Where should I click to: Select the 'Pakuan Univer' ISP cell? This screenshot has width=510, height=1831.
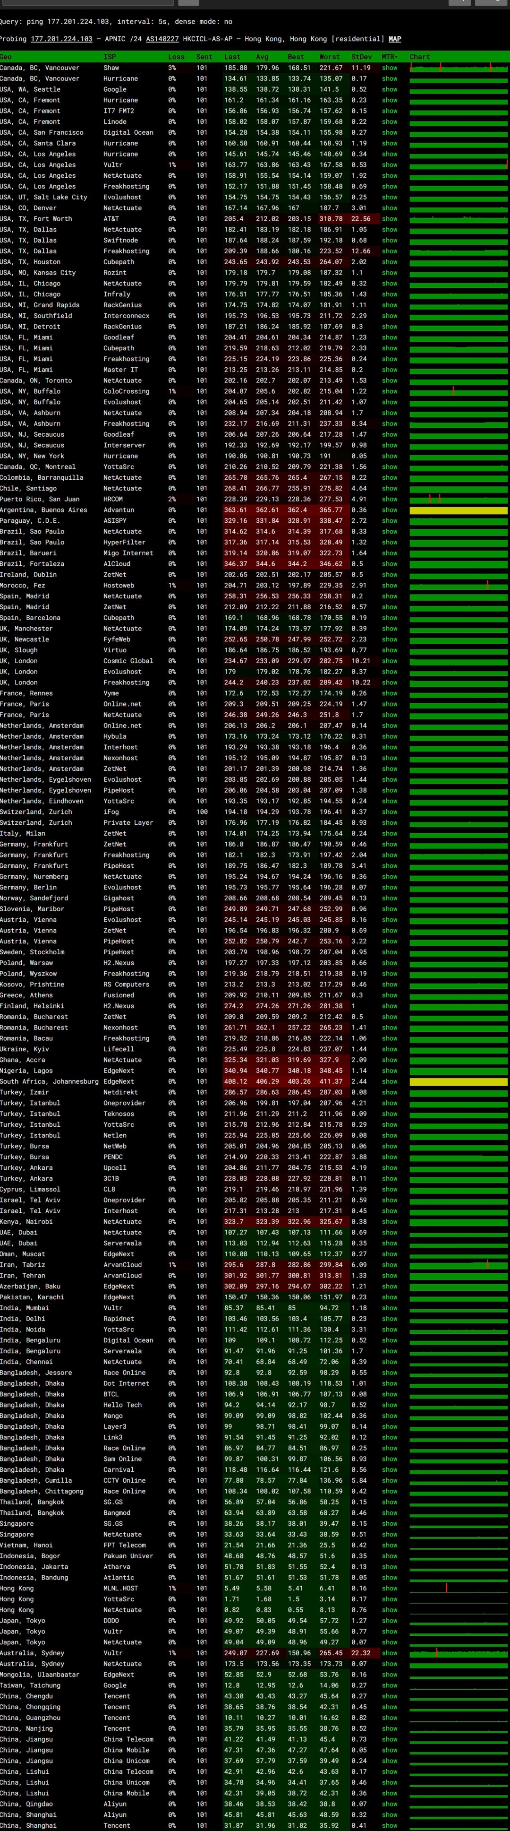click(x=128, y=1556)
